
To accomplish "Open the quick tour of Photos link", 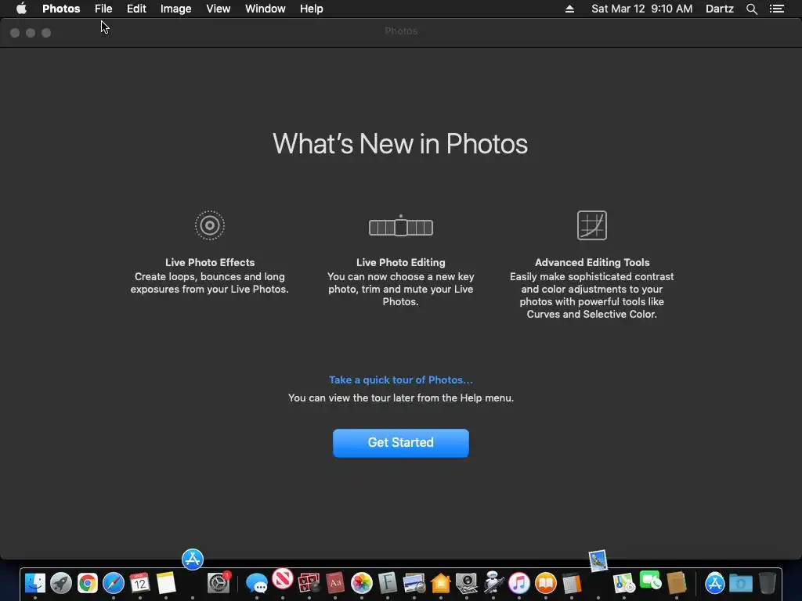I will click(400, 380).
